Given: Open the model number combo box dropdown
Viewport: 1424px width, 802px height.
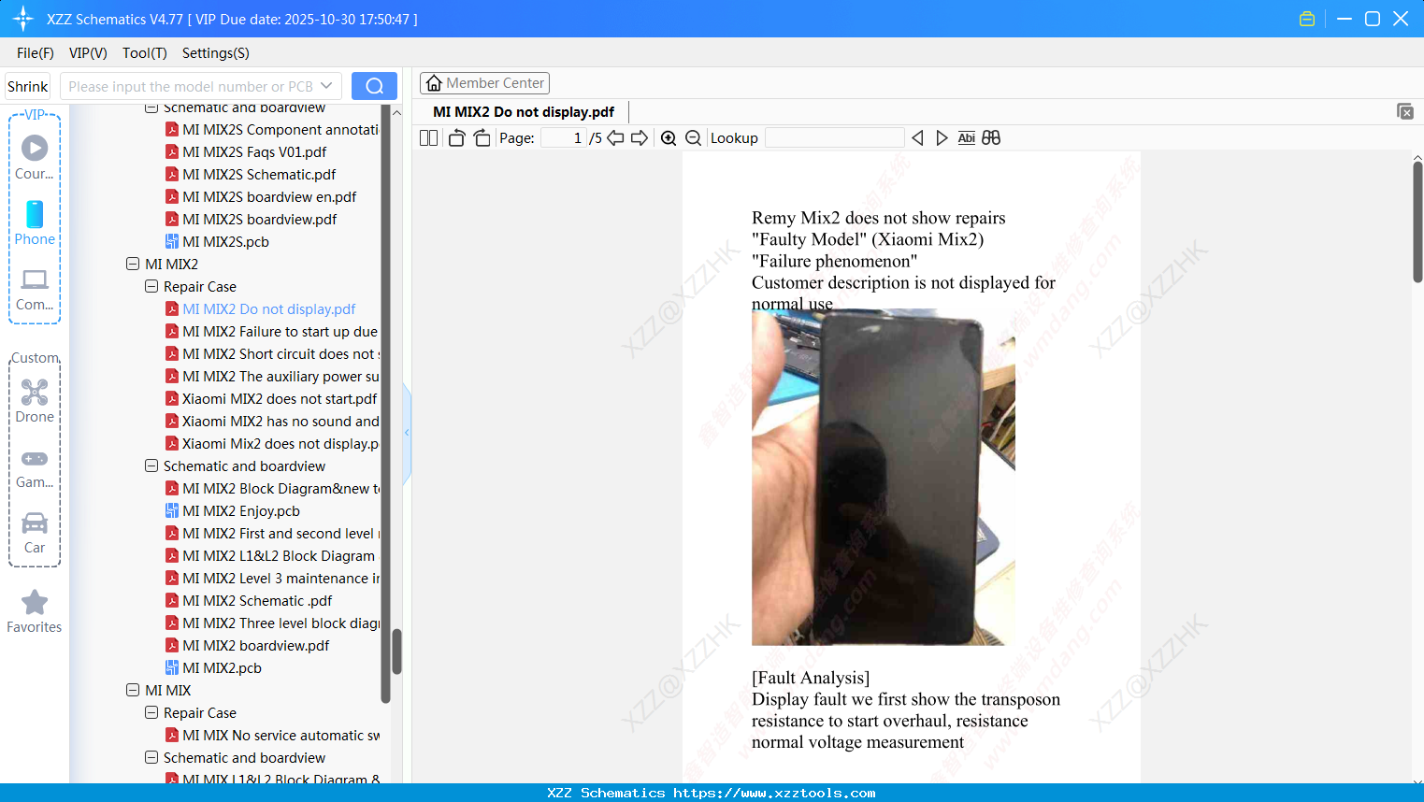Looking at the screenshot, I should coord(328,85).
